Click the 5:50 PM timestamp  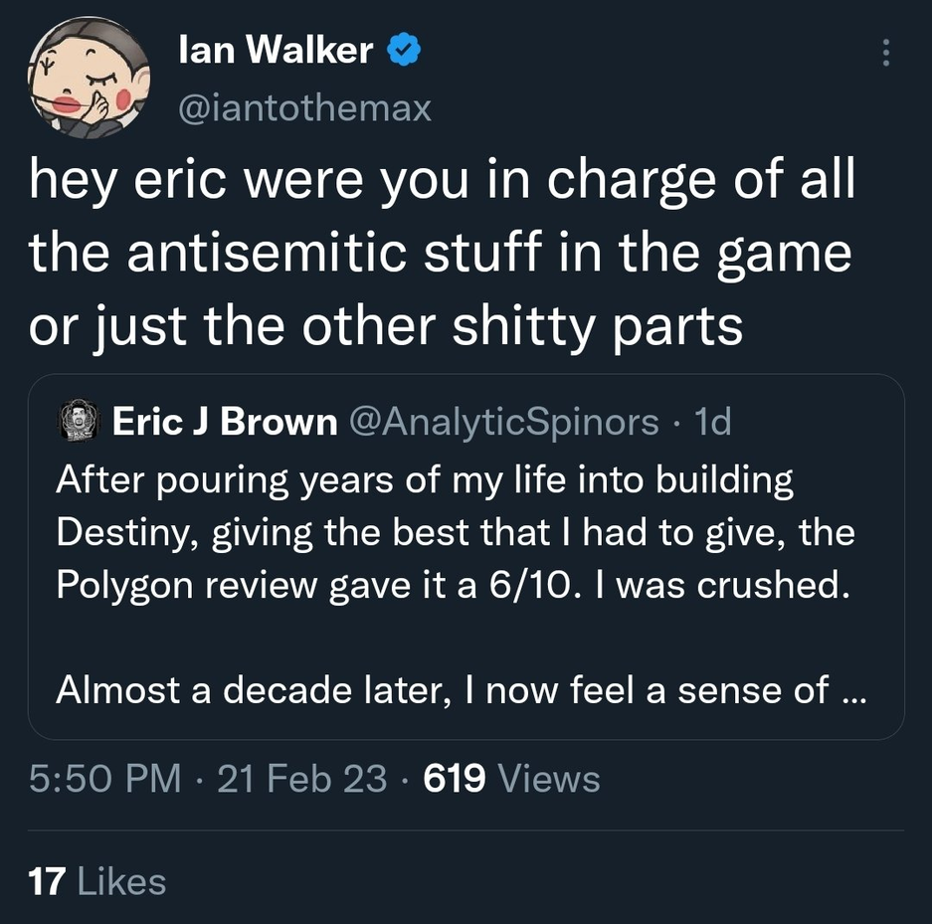click(104, 778)
